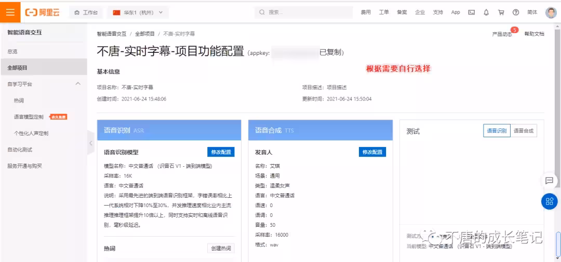This screenshot has width=561, height=262.
Task: Open the 工单 menu
Action: click(x=383, y=12)
